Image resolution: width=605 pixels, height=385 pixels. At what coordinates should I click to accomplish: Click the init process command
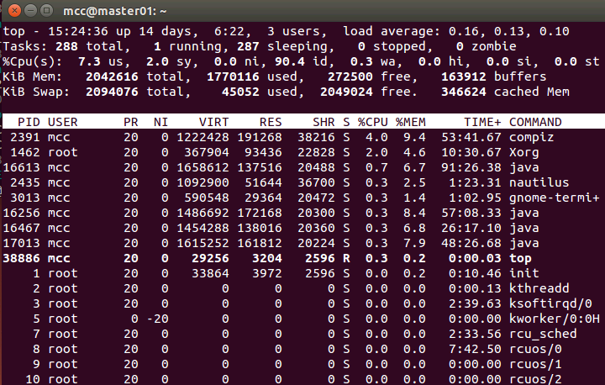(525, 273)
